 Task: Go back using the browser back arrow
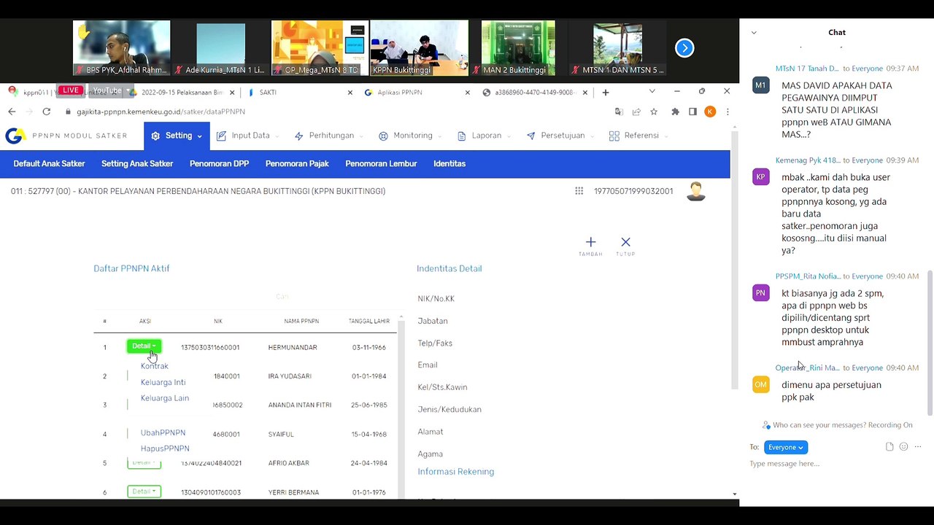[12, 112]
